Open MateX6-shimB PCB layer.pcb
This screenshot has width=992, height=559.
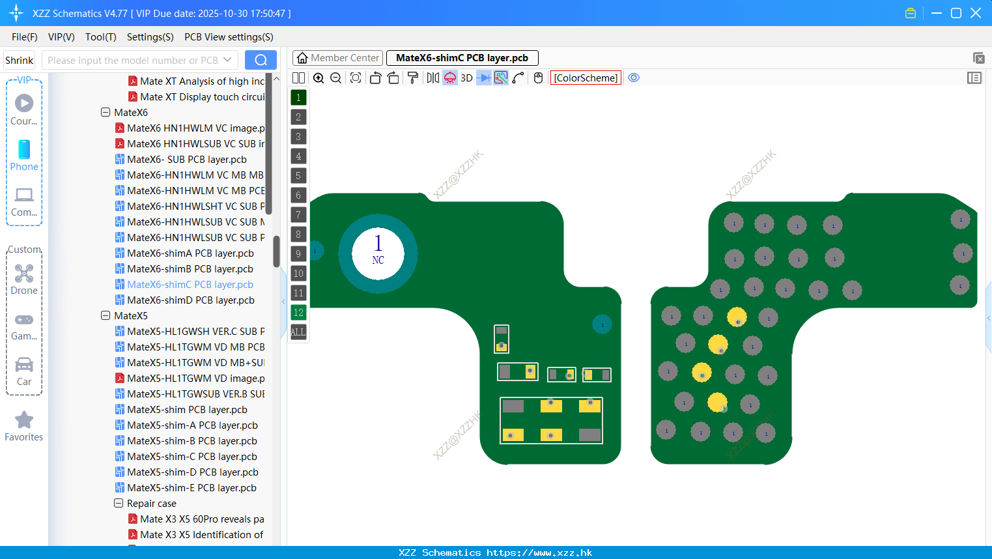[190, 268]
